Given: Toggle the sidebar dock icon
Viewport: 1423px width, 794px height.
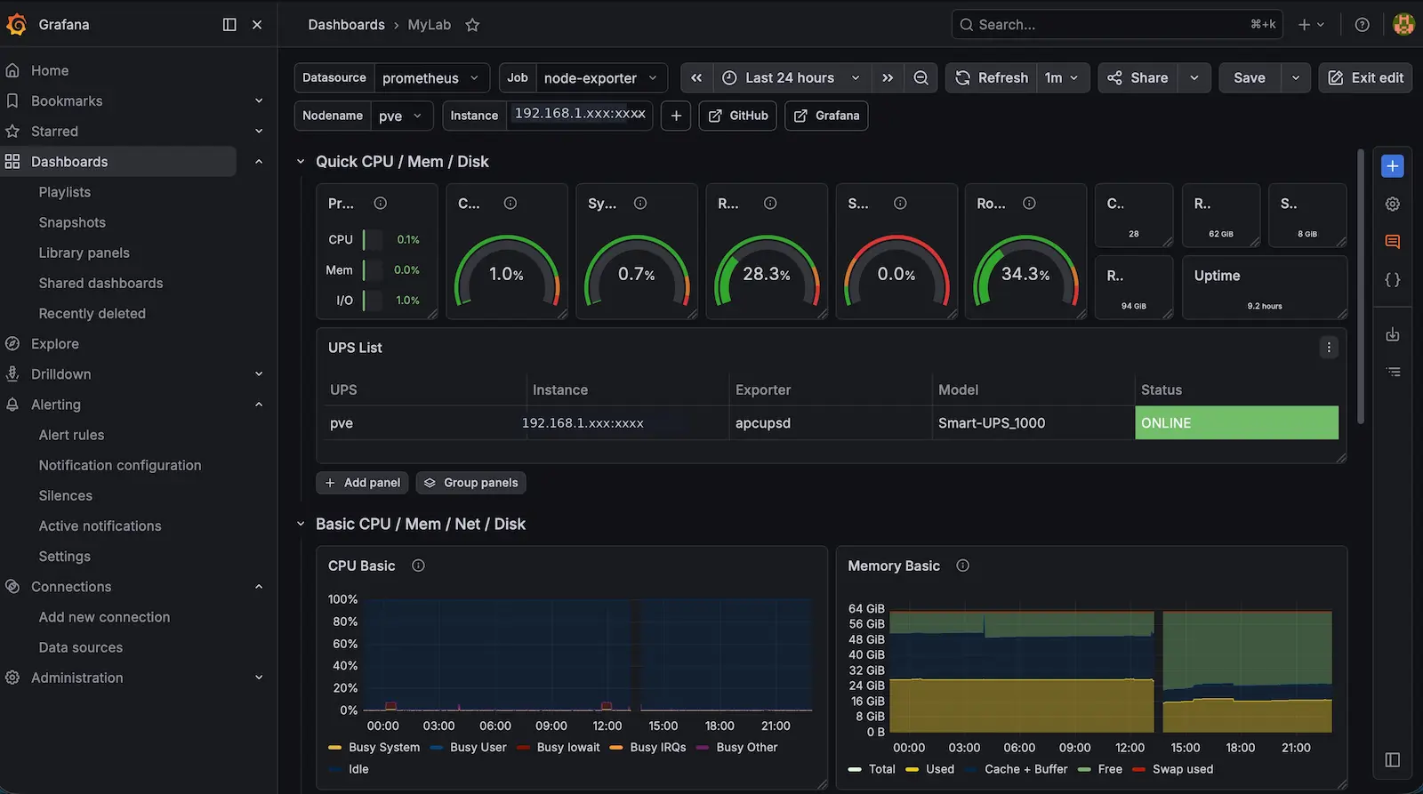Looking at the screenshot, I should pyautogui.click(x=229, y=25).
